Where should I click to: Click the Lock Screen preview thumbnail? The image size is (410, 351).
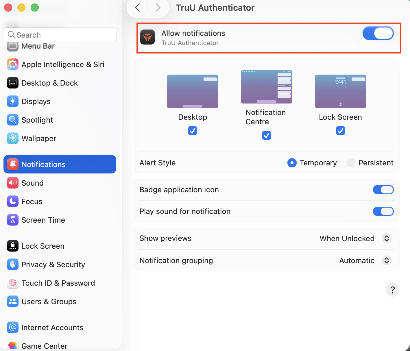tap(341, 91)
